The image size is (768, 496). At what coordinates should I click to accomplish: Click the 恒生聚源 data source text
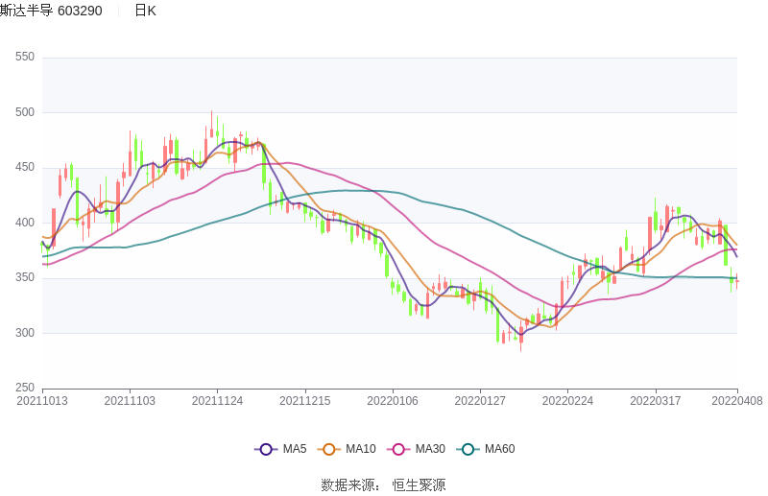[419, 484]
